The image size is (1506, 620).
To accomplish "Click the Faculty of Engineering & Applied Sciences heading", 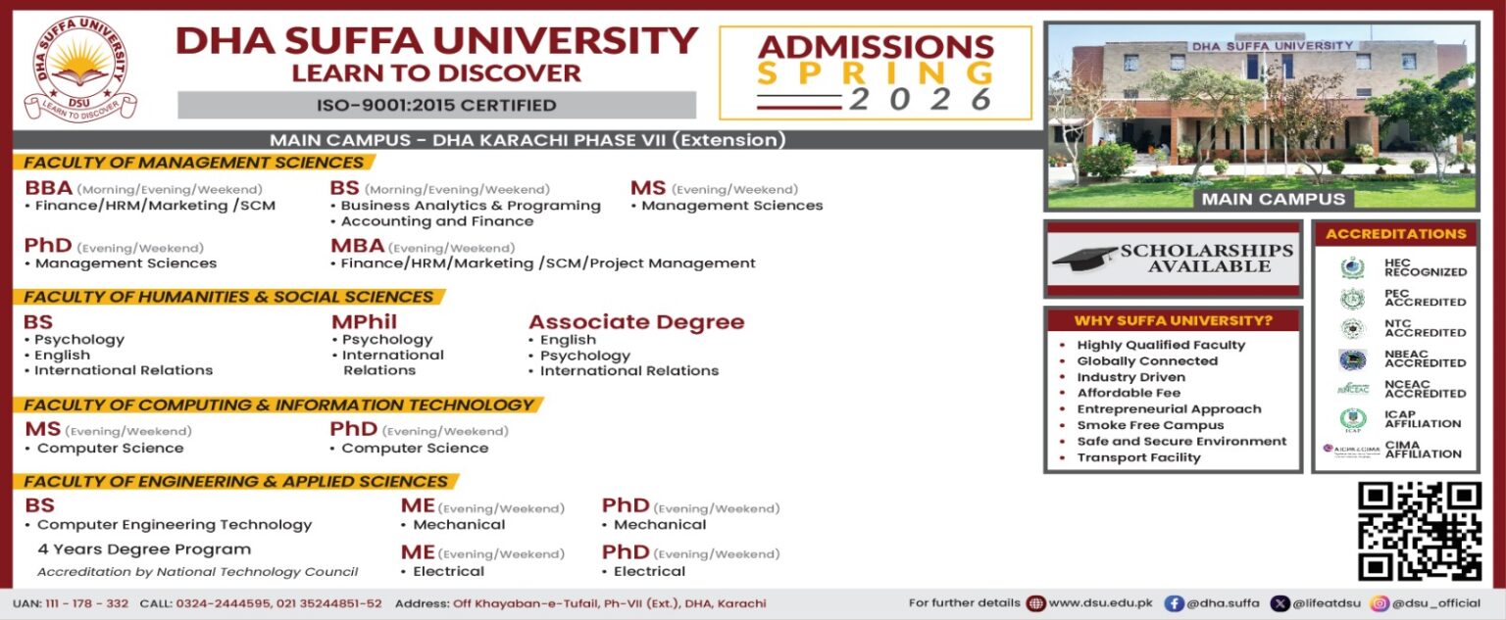I will point(236,482).
